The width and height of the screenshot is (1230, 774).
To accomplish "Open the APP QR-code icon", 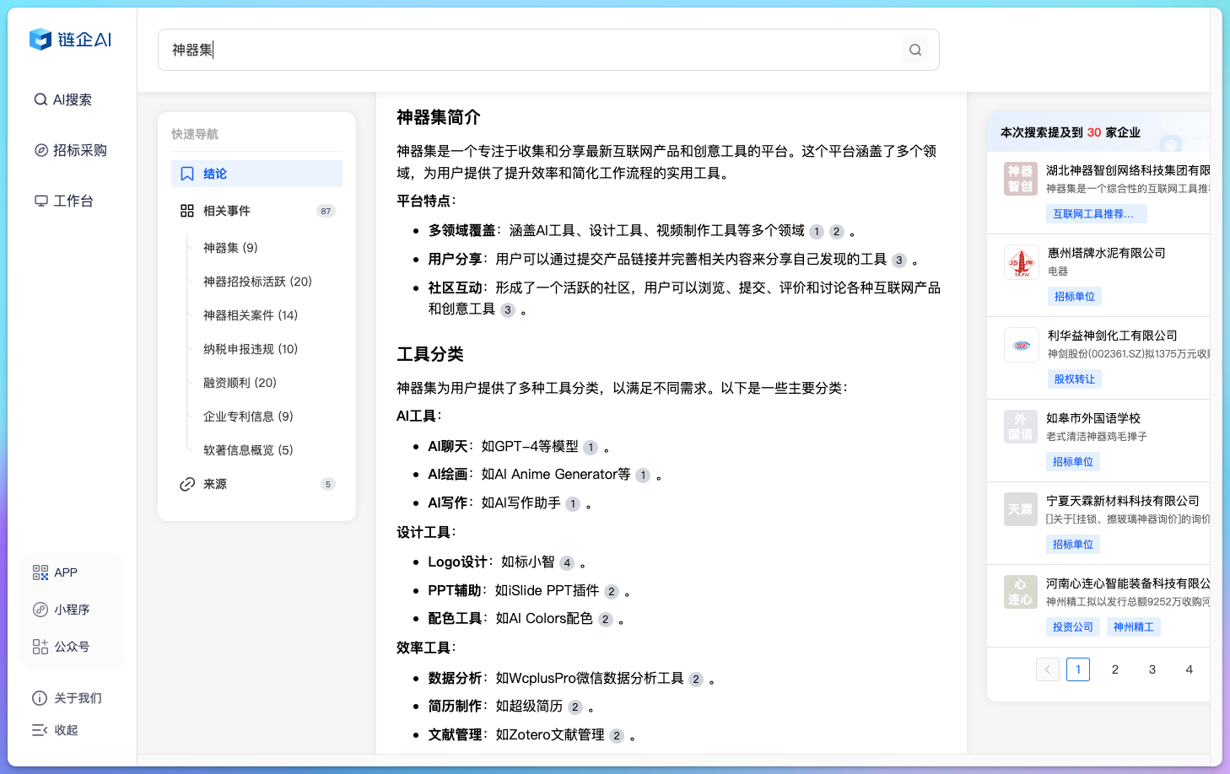I will point(40,572).
